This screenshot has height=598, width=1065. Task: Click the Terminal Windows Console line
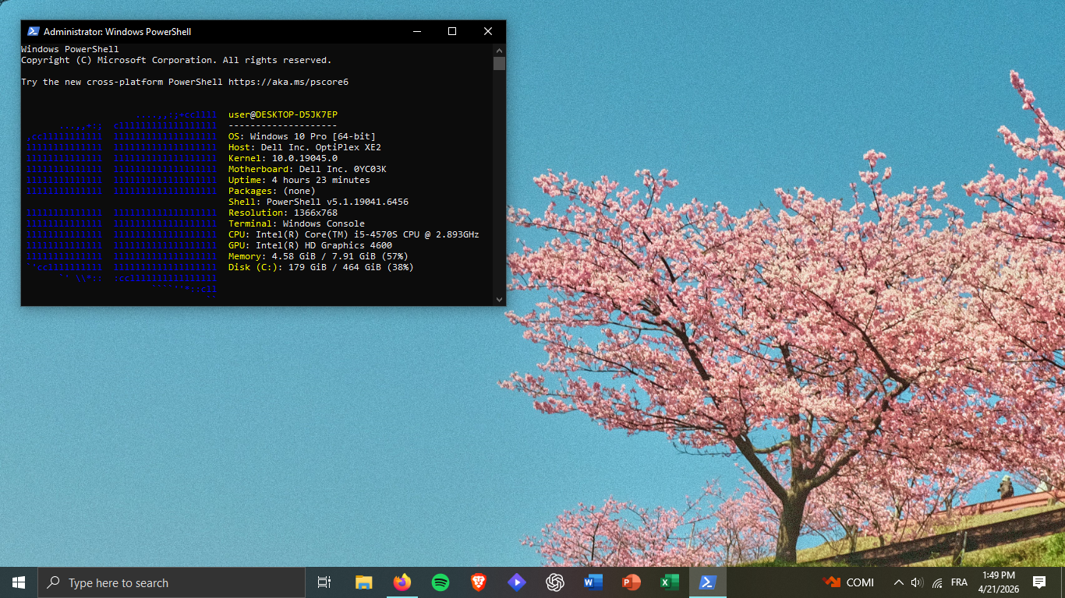296,223
